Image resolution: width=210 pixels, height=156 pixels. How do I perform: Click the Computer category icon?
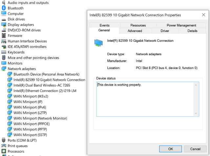point(4,13)
